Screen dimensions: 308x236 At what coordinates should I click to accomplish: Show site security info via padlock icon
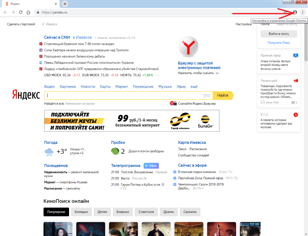click(x=38, y=12)
